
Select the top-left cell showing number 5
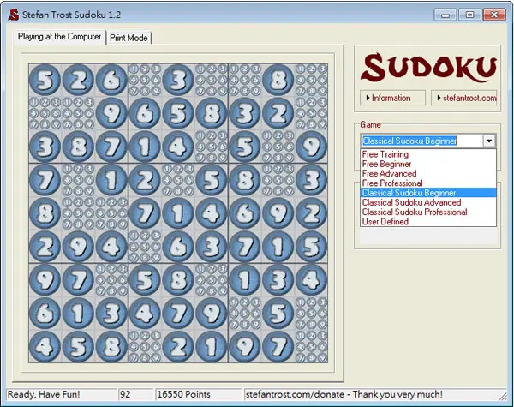coord(45,80)
